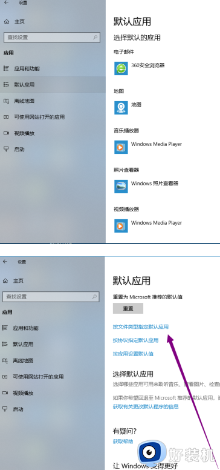
Task: Open 获取有关更改默认程序的信息 link
Action: click(x=146, y=406)
